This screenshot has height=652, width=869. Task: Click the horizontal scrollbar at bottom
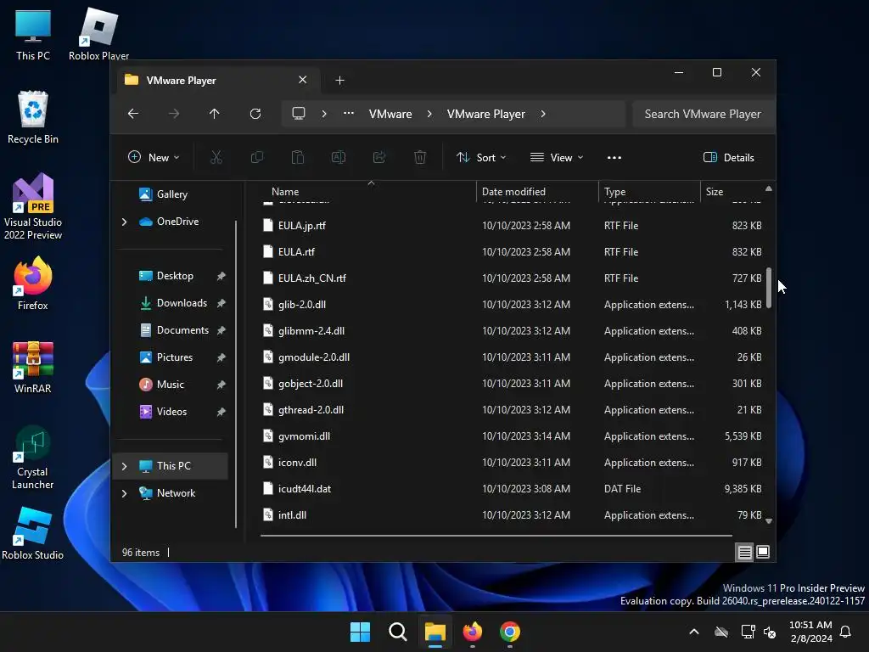[496, 536]
